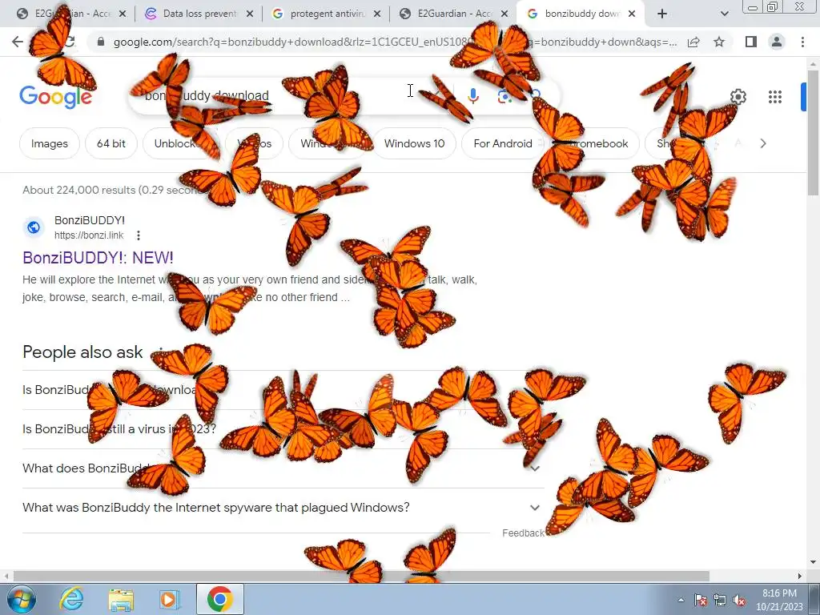
Task: Filter results by Images
Action: tap(49, 143)
